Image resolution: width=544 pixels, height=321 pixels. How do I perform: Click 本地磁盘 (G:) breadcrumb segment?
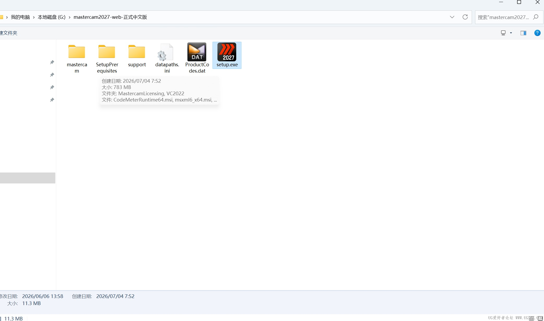tap(52, 17)
